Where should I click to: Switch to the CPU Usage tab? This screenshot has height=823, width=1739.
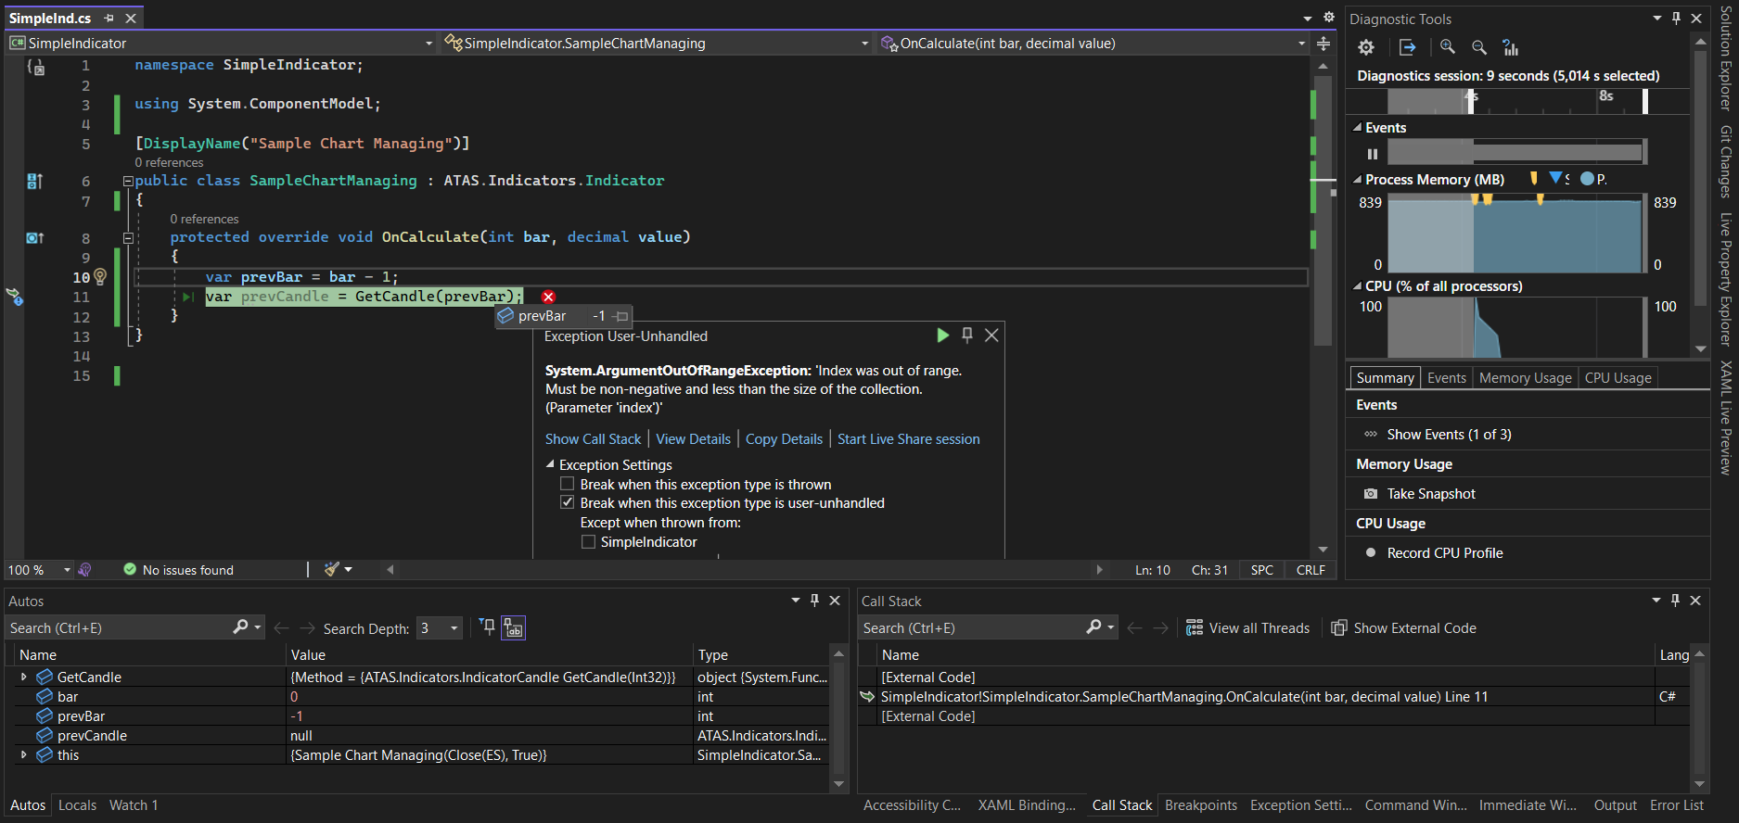click(1618, 377)
